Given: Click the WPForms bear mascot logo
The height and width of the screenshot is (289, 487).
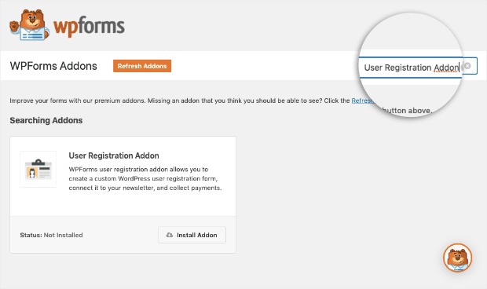Looking at the screenshot, I should pos(30,25).
